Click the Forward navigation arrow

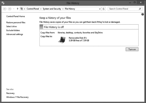click(x=10, y=9)
